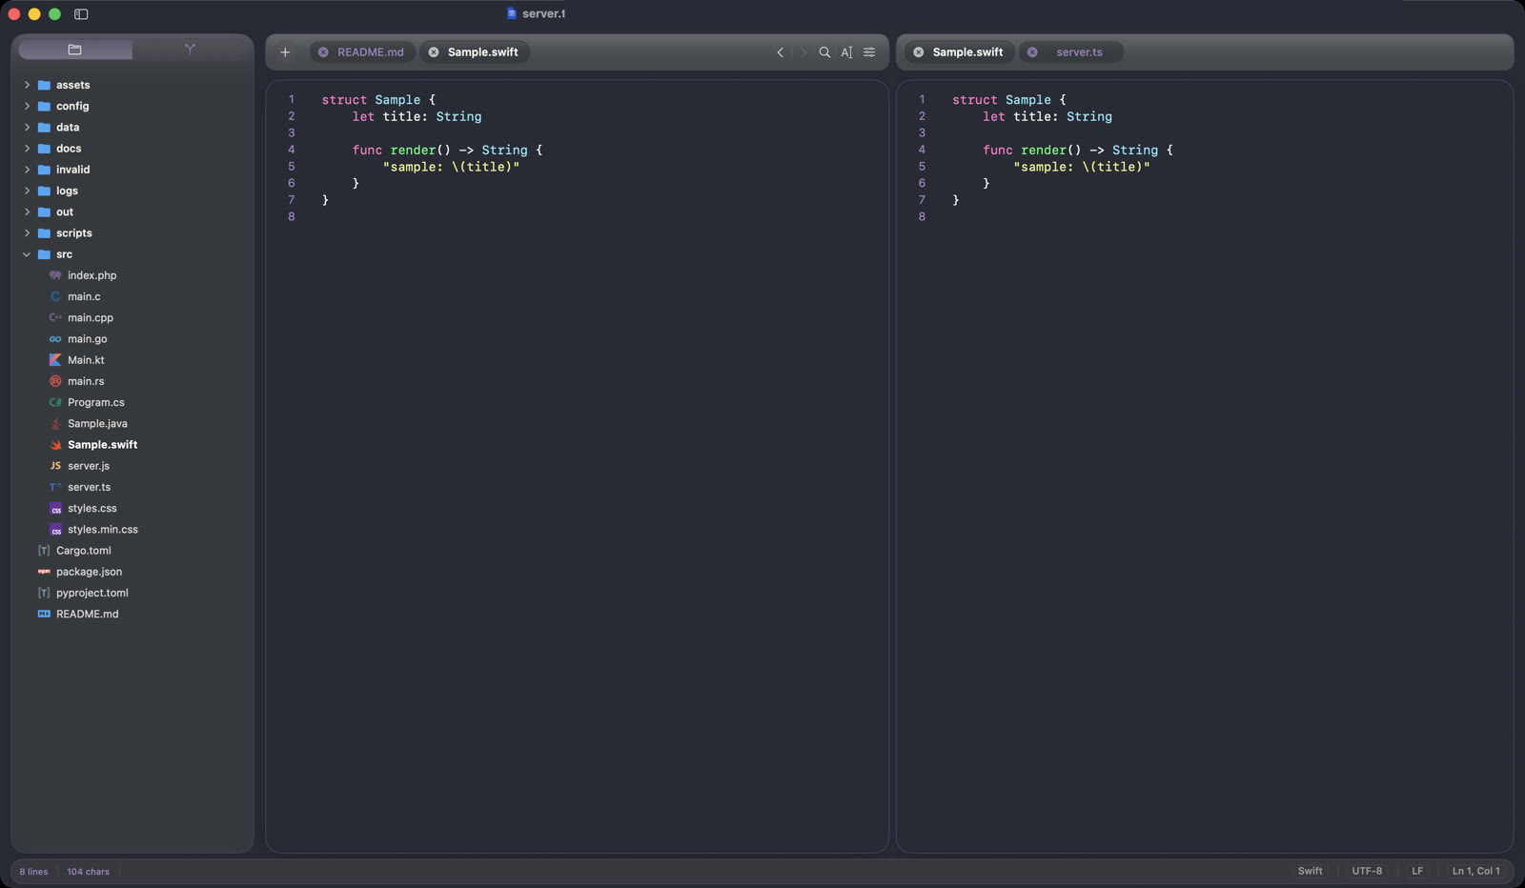Add a new tab with plus button
The height and width of the screenshot is (888, 1525).
tap(285, 52)
